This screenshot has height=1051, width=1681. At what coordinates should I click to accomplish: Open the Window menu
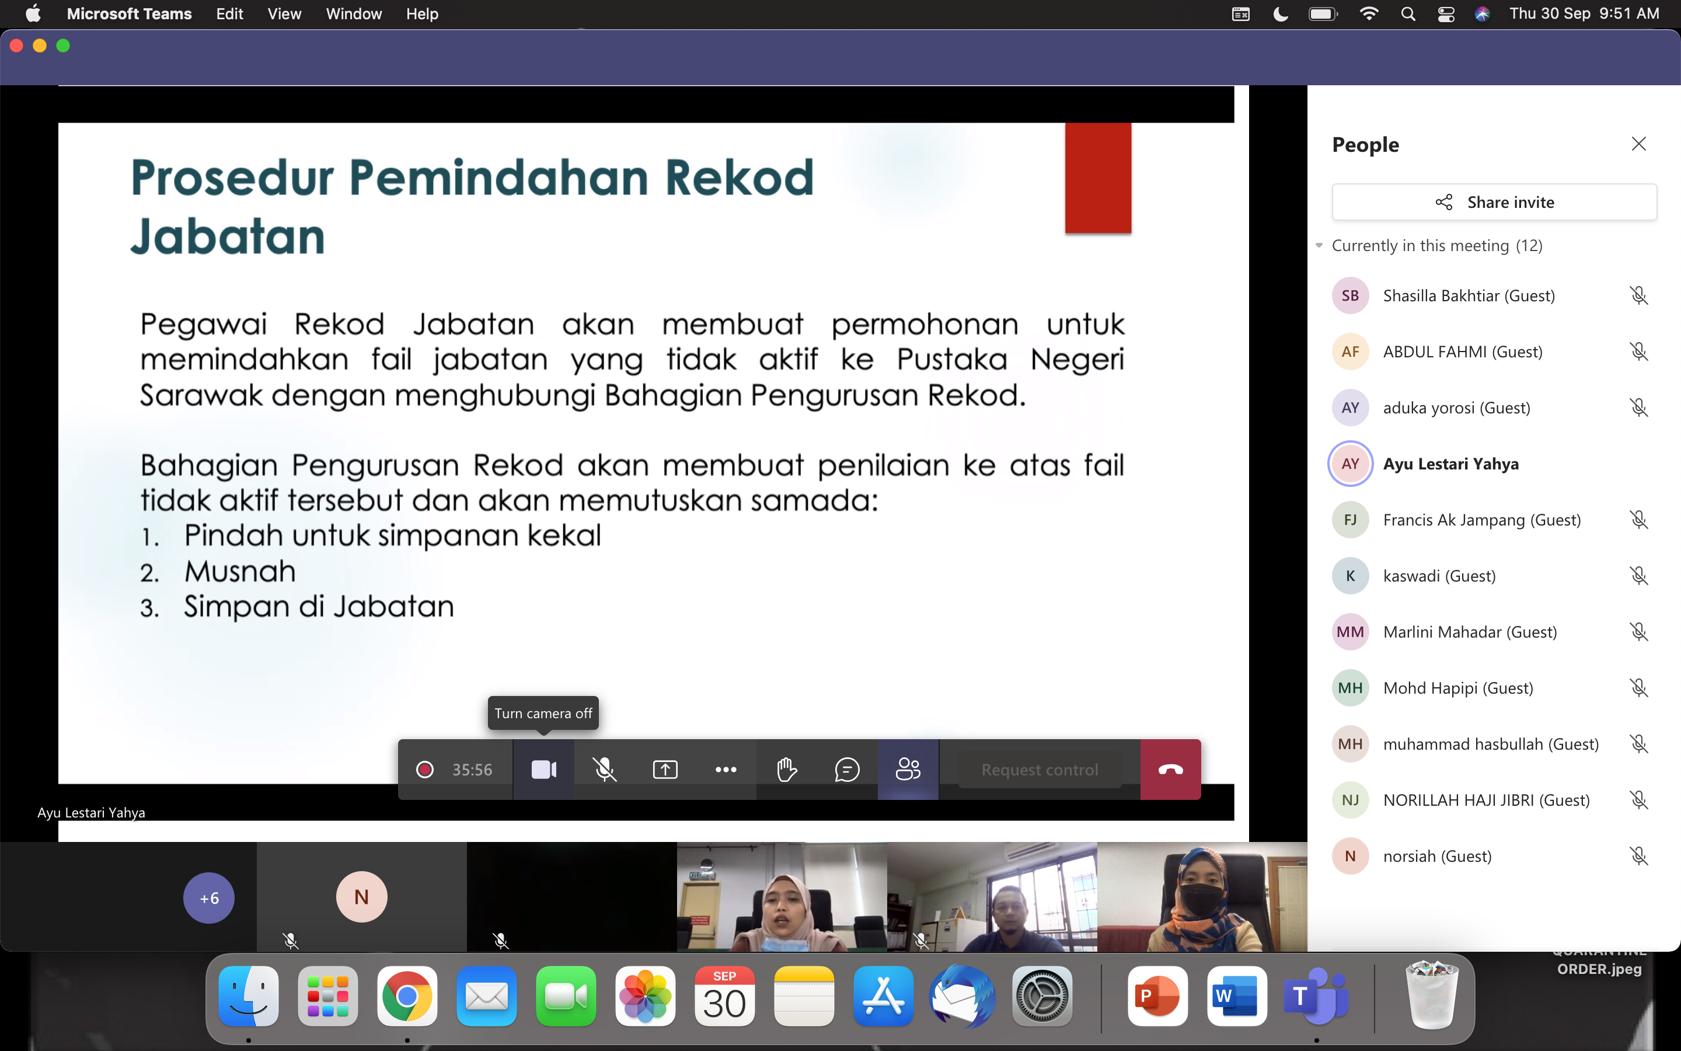(354, 14)
